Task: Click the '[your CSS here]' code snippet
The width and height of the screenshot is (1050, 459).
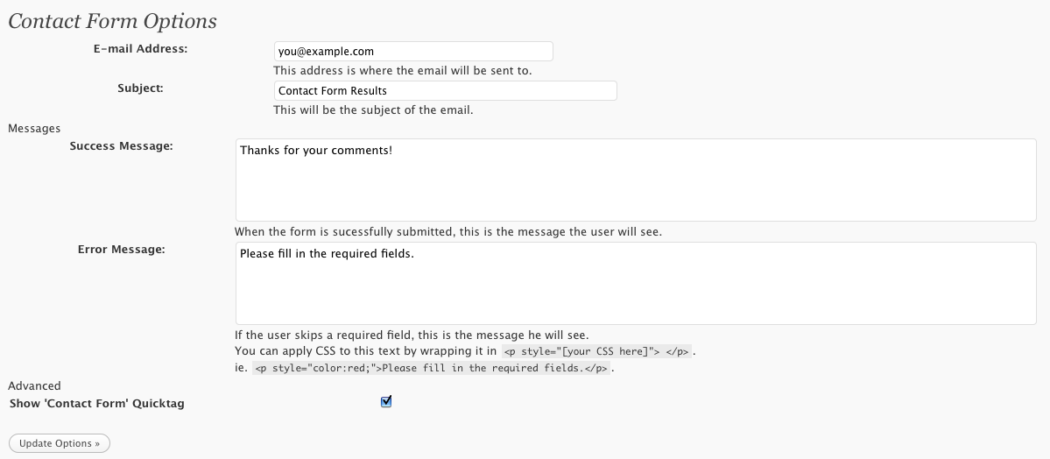Action: coord(596,351)
